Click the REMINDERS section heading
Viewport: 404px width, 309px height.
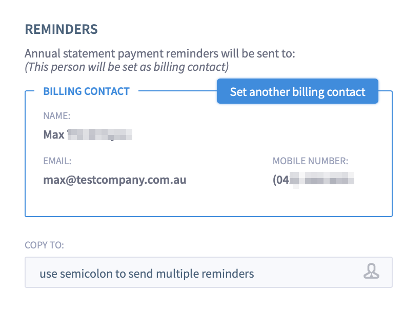[61, 29]
